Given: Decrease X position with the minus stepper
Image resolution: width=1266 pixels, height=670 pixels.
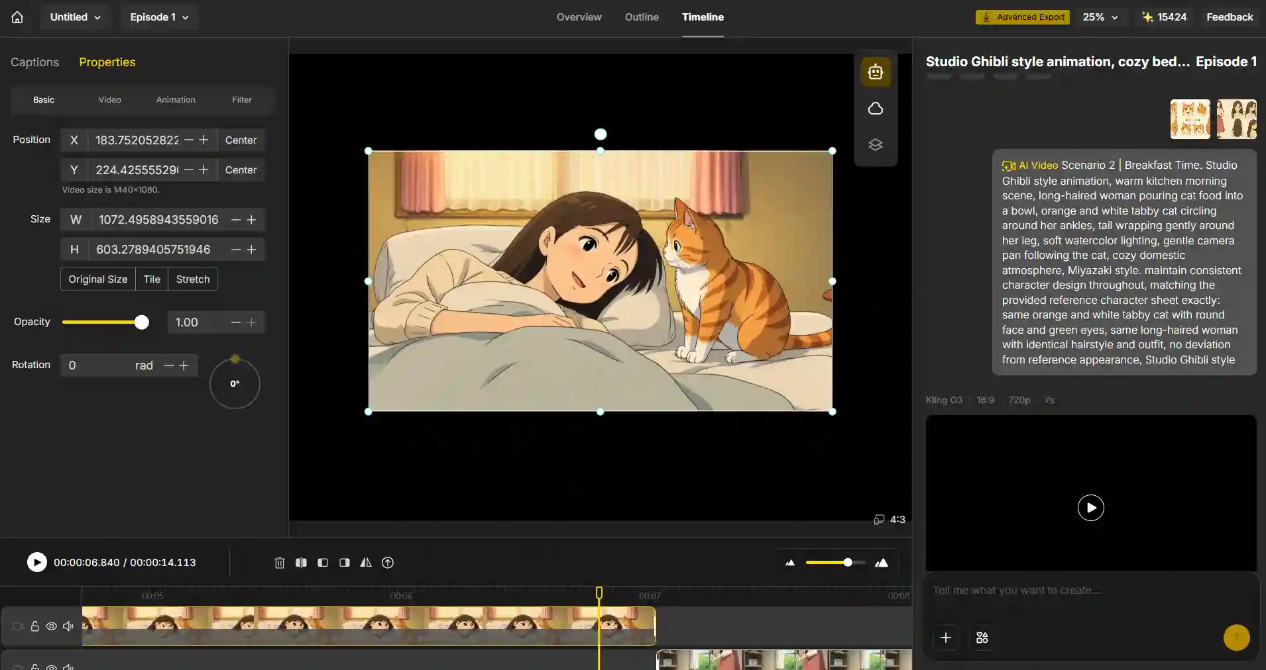Looking at the screenshot, I should (189, 140).
